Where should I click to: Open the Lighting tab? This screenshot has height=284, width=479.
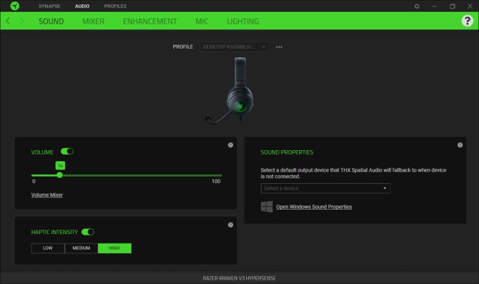(x=242, y=21)
